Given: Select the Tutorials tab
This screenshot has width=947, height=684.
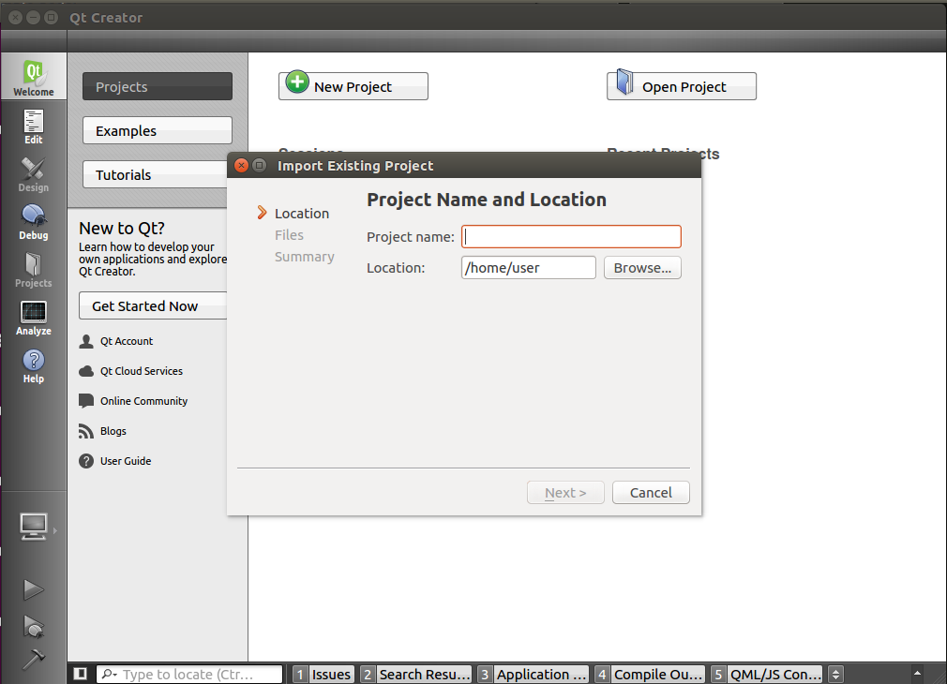Looking at the screenshot, I should point(156,174).
